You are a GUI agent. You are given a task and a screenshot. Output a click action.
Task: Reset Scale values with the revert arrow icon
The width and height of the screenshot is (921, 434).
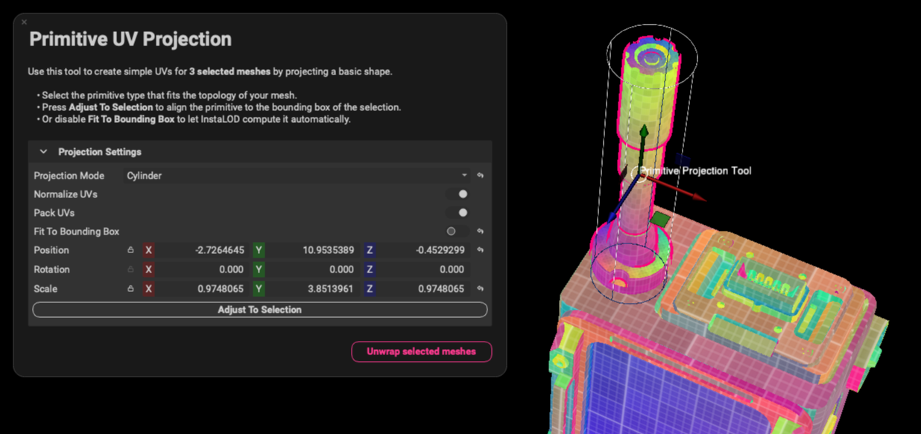(x=480, y=288)
